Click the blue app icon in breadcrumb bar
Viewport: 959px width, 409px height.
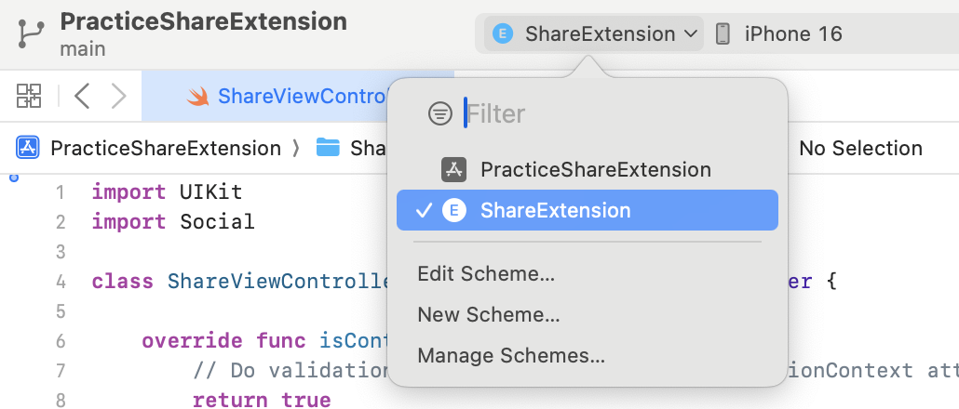(x=27, y=148)
